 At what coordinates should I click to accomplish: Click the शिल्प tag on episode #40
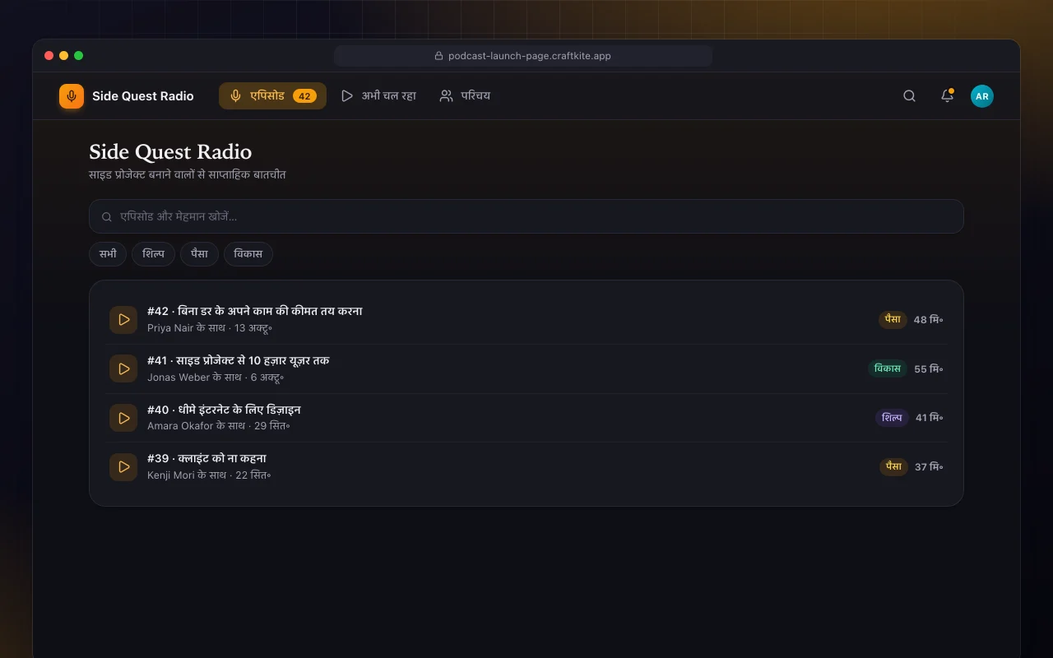tap(892, 418)
